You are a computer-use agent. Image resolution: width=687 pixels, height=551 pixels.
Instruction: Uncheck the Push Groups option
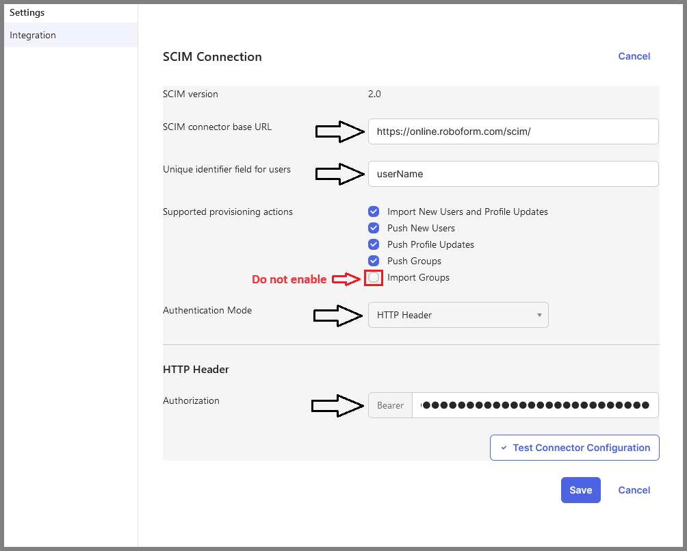(374, 261)
